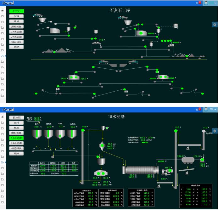Open the notification bell in the 1#水泥磨 view
Screen dimensions: 218x210
pos(198,109)
